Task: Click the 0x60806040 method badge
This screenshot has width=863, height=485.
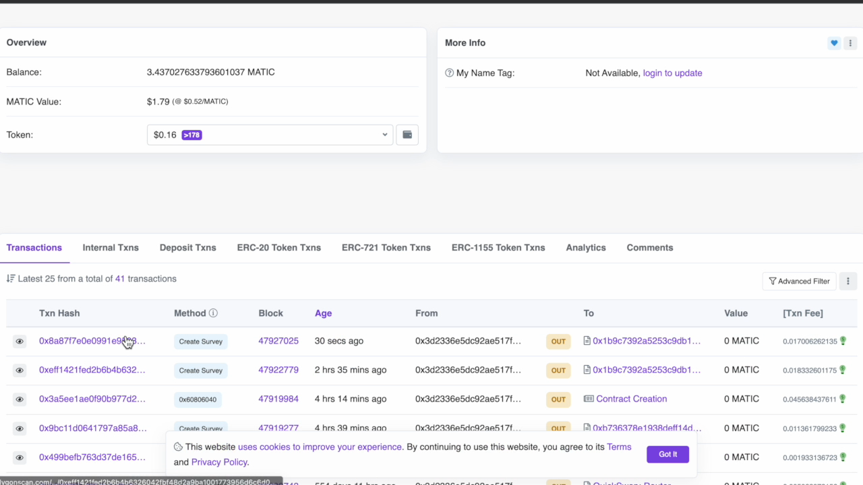Action: pyautogui.click(x=198, y=399)
